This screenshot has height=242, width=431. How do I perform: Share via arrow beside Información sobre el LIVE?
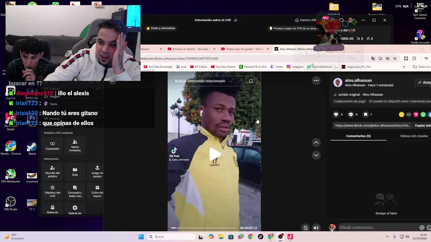(236, 20)
